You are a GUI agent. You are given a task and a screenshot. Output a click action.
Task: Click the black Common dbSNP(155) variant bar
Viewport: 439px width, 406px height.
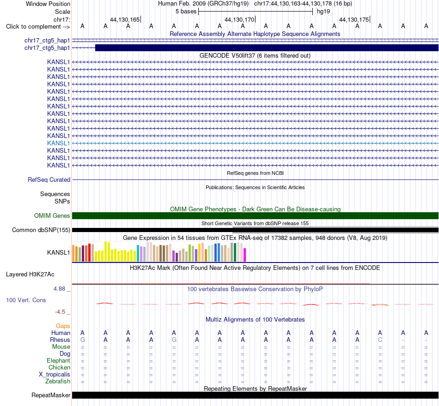click(x=255, y=230)
